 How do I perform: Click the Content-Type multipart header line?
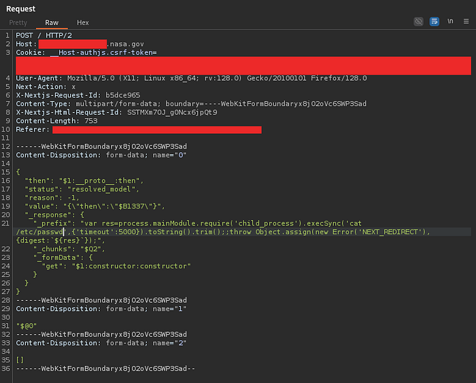tap(191, 104)
